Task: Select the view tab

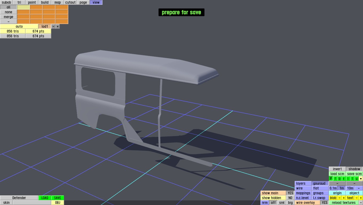Action: tap(96, 2)
